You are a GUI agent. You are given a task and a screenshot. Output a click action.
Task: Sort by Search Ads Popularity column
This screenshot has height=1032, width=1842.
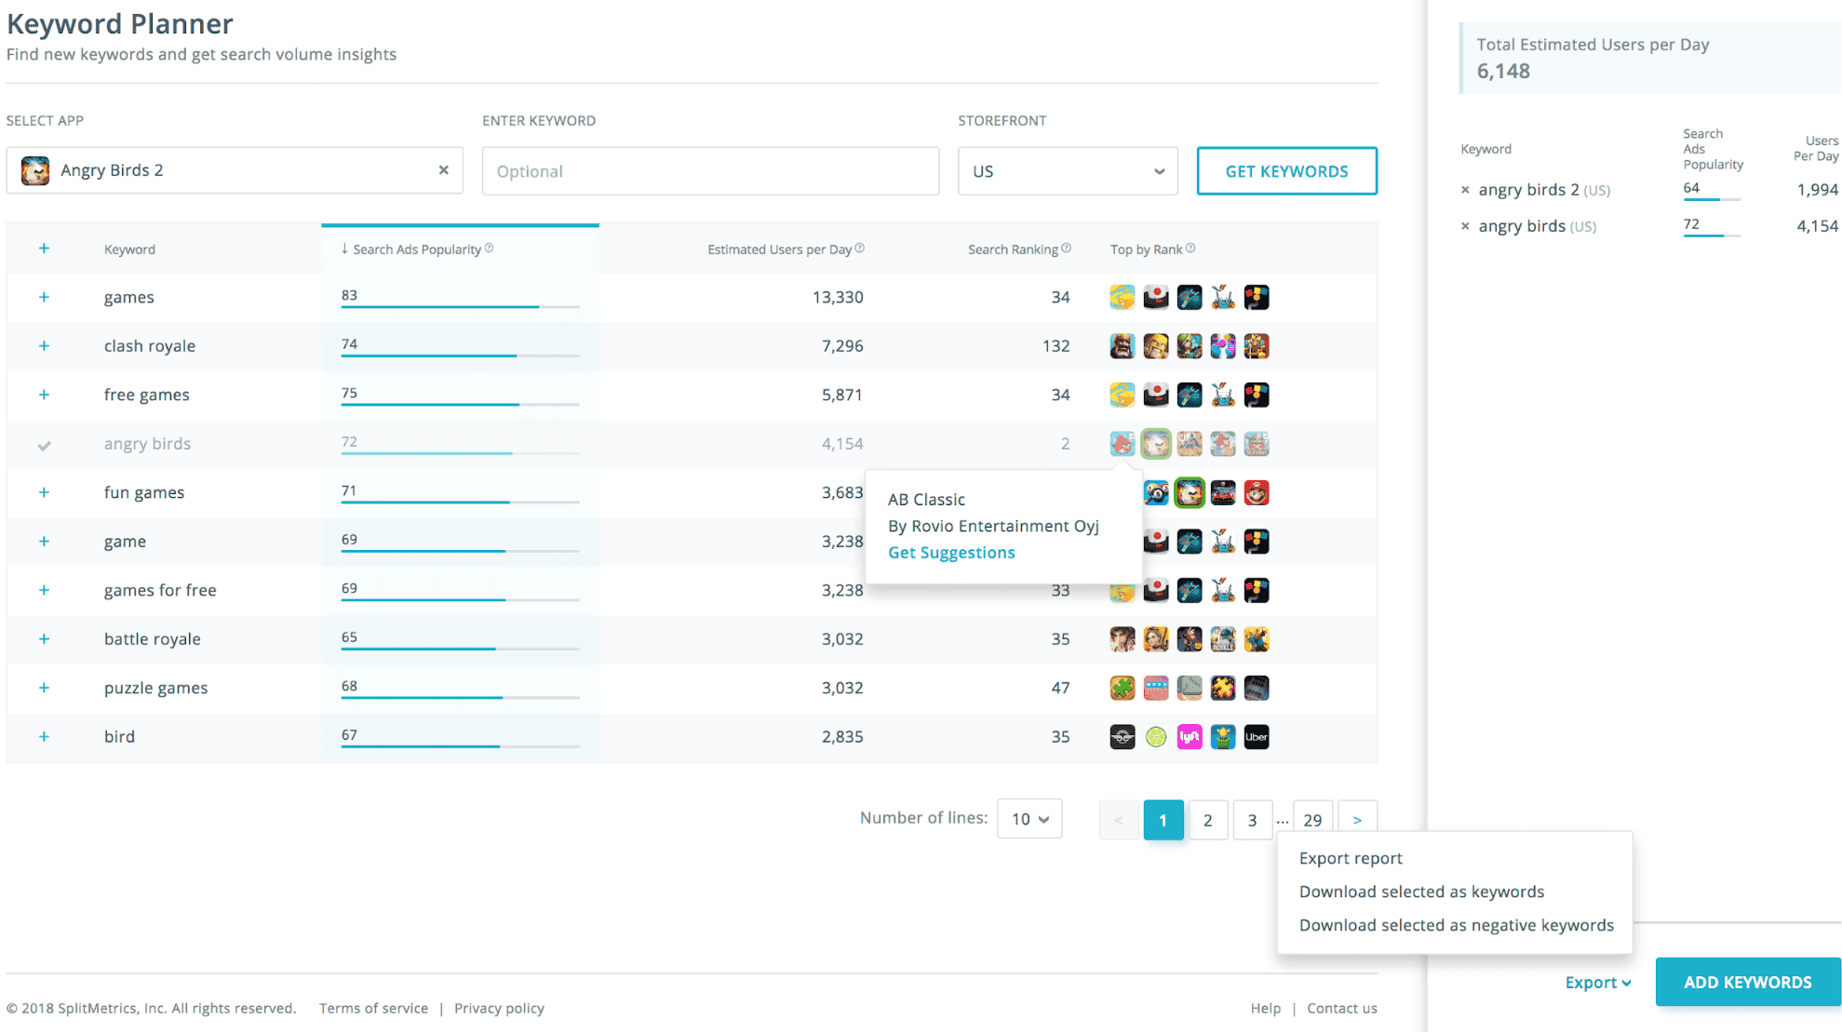pyautogui.click(x=417, y=248)
